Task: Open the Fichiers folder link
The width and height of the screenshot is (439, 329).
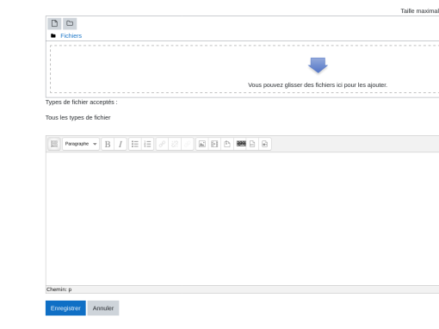Action: 71,36
